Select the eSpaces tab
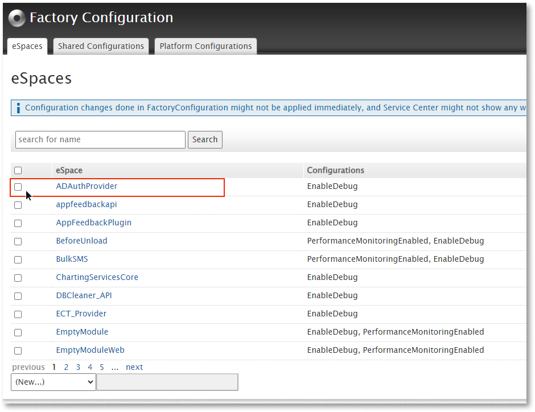This screenshot has height=412, width=535. [x=27, y=46]
